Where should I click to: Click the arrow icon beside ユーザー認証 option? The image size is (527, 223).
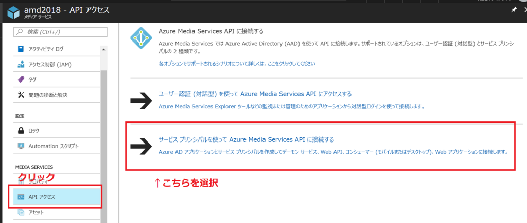click(x=141, y=100)
